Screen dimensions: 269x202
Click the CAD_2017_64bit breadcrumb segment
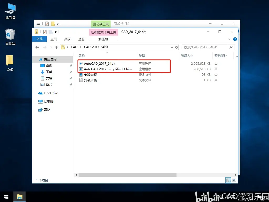[96, 47]
